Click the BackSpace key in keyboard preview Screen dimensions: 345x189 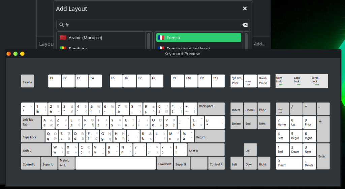[211, 109]
